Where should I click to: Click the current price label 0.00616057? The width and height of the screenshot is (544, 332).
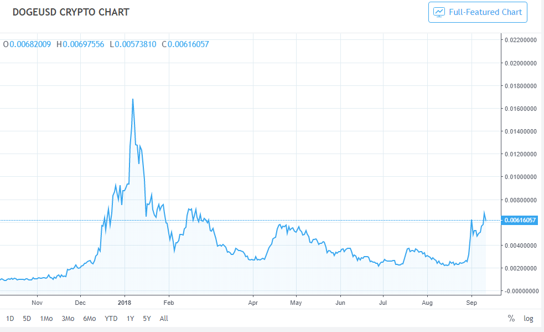coord(520,220)
